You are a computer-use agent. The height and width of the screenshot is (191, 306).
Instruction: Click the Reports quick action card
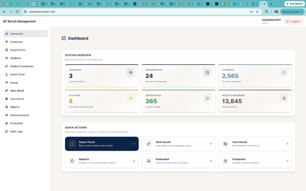point(102,161)
